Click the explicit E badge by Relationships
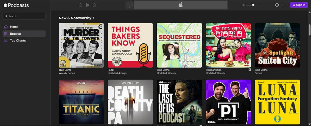Viewport: 311px width, 126px height. [x=250, y=70]
